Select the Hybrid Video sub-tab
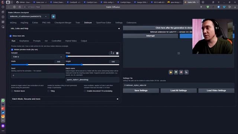The width and height of the screenshot is (238, 134). (71, 41)
